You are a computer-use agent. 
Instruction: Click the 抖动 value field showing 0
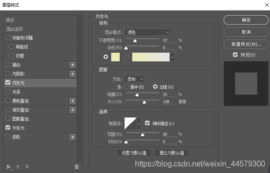[169, 141]
